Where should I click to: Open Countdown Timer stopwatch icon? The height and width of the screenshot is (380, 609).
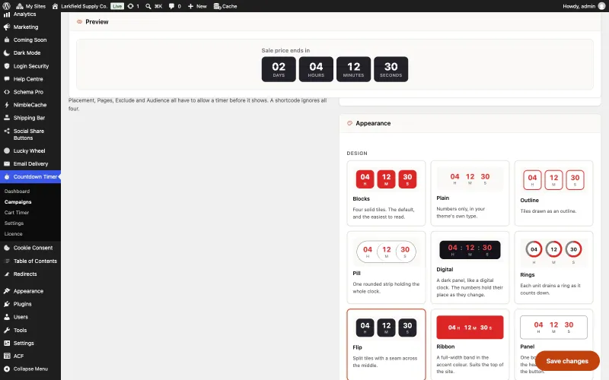click(x=7, y=177)
